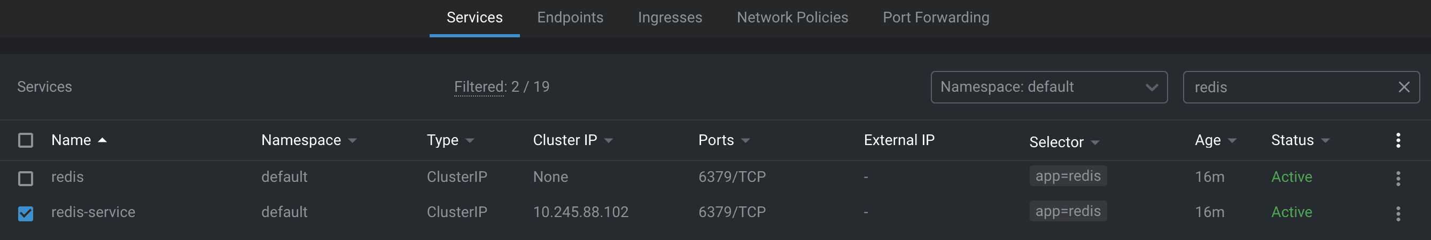Sort services by Type arrow icon
The image size is (1431, 240).
coord(470,141)
